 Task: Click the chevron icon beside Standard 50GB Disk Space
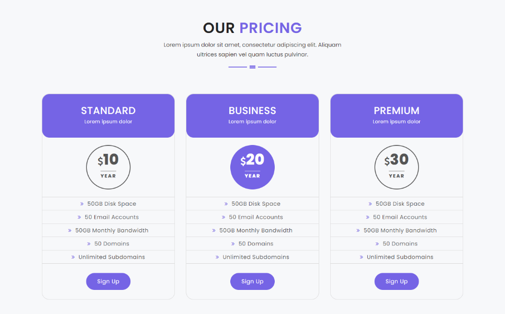pyautogui.click(x=82, y=204)
